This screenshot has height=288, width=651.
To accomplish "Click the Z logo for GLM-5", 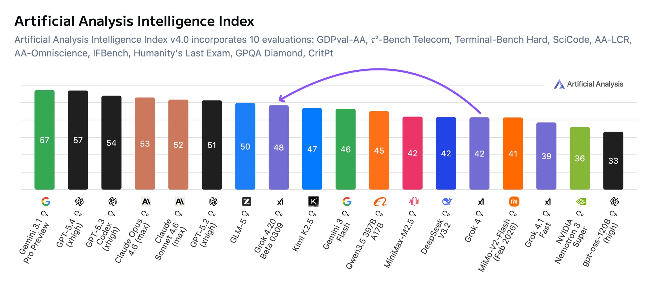I will coord(246,202).
